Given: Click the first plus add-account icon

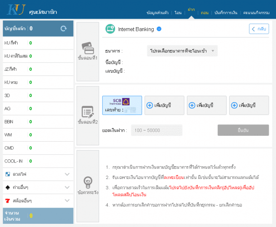Looking at the screenshot, I should pyautogui.click(x=150, y=105).
